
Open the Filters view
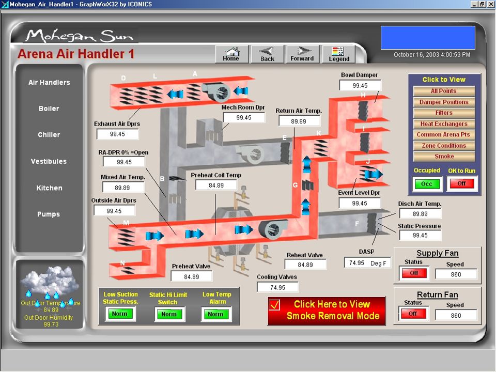pos(444,113)
